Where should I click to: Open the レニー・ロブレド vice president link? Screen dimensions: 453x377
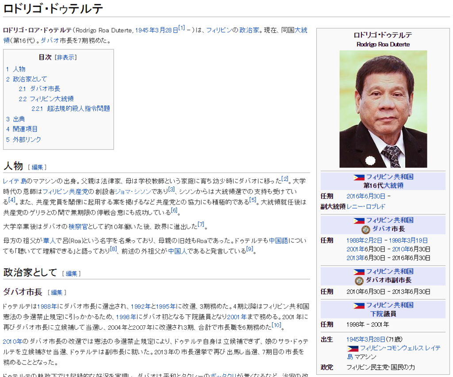click(366, 207)
